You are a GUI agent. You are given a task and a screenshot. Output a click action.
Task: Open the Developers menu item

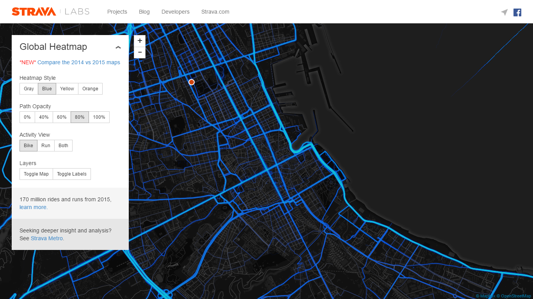pyautogui.click(x=176, y=12)
